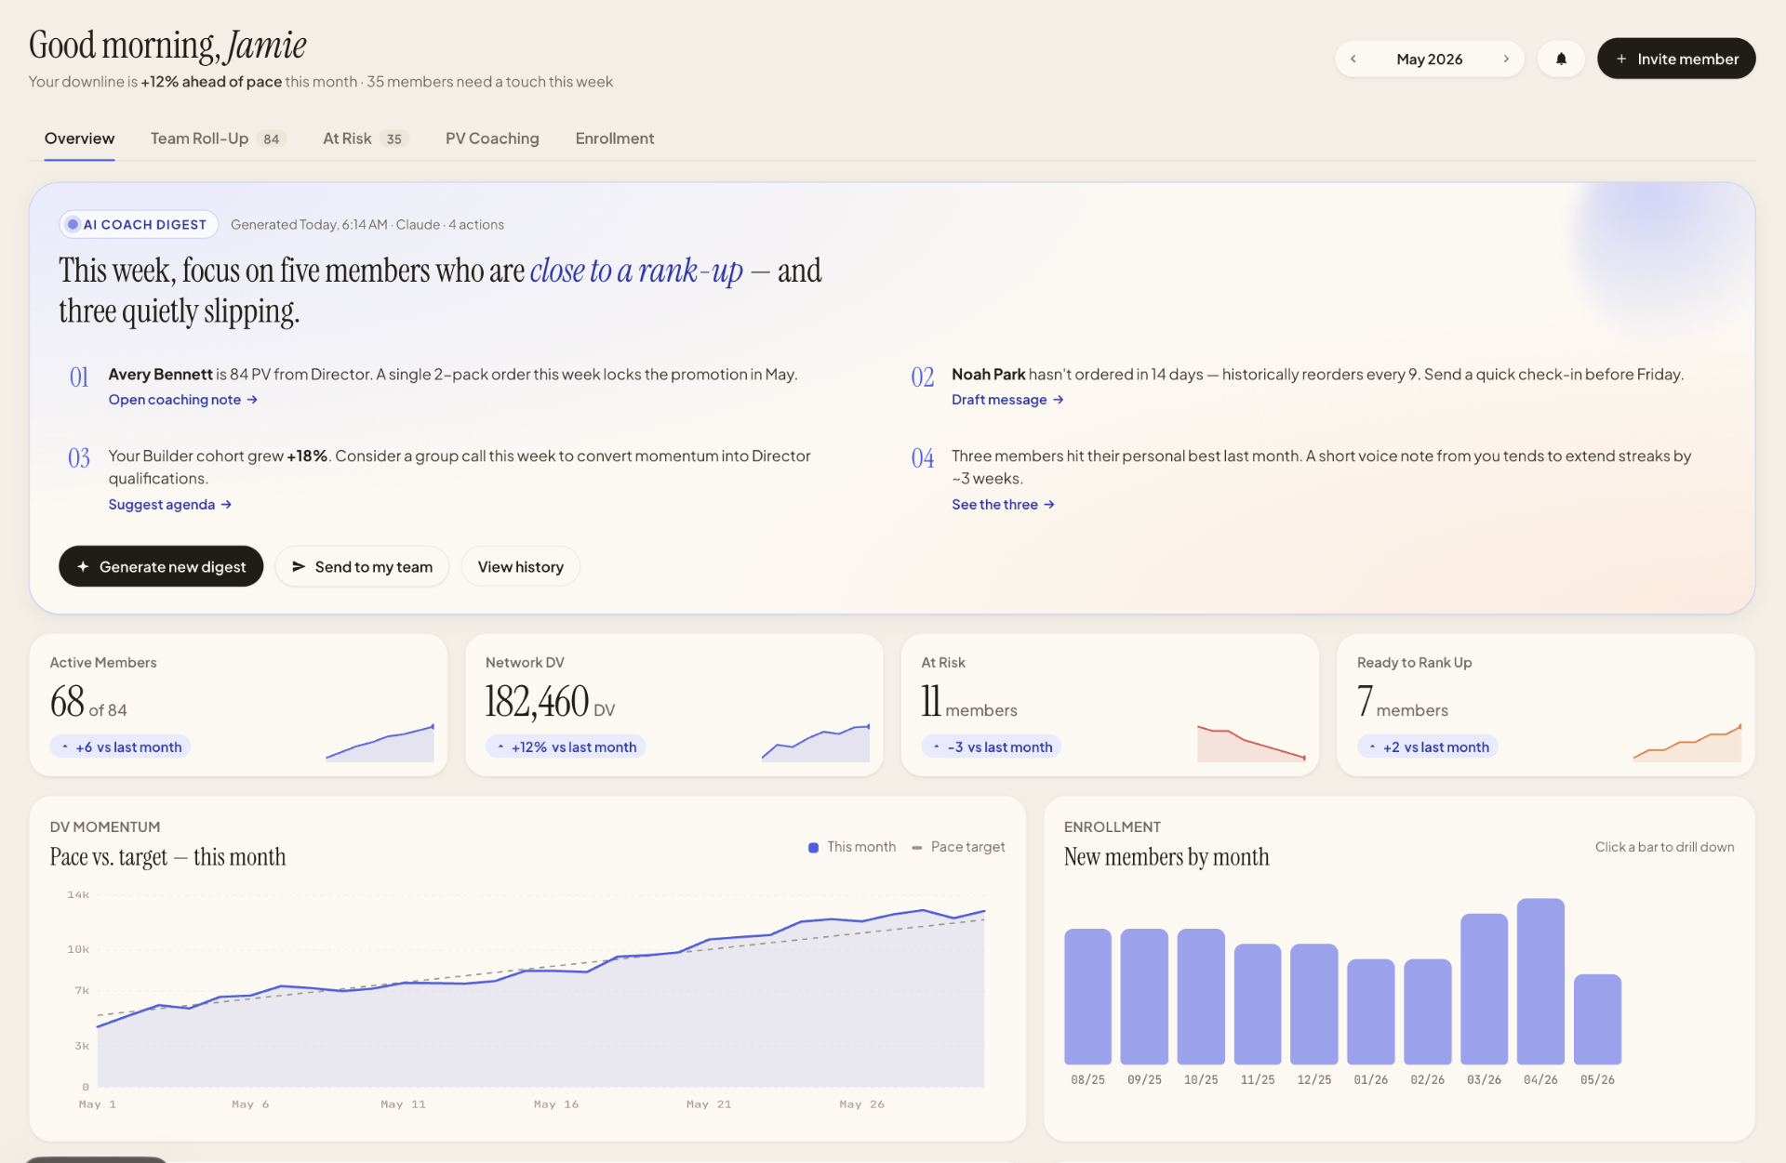The image size is (1786, 1163).
Task: Click Generate new digest button
Action: pyautogui.click(x=161, y=566)
